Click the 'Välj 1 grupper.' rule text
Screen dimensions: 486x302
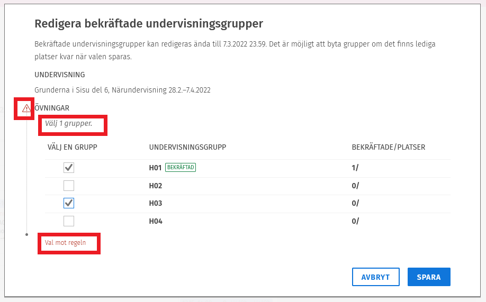pyautogui.click(x=68, y=123)
